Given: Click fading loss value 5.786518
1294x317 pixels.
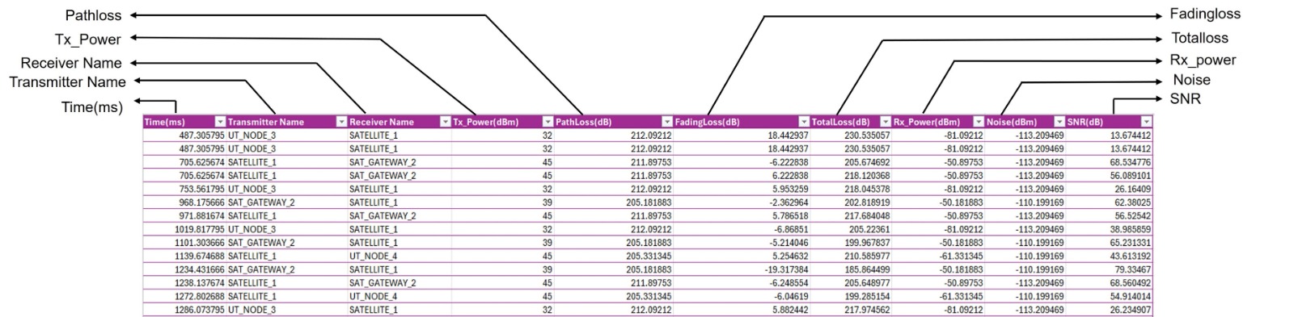Looking at the screenshot, I should (x=790, y=216).
